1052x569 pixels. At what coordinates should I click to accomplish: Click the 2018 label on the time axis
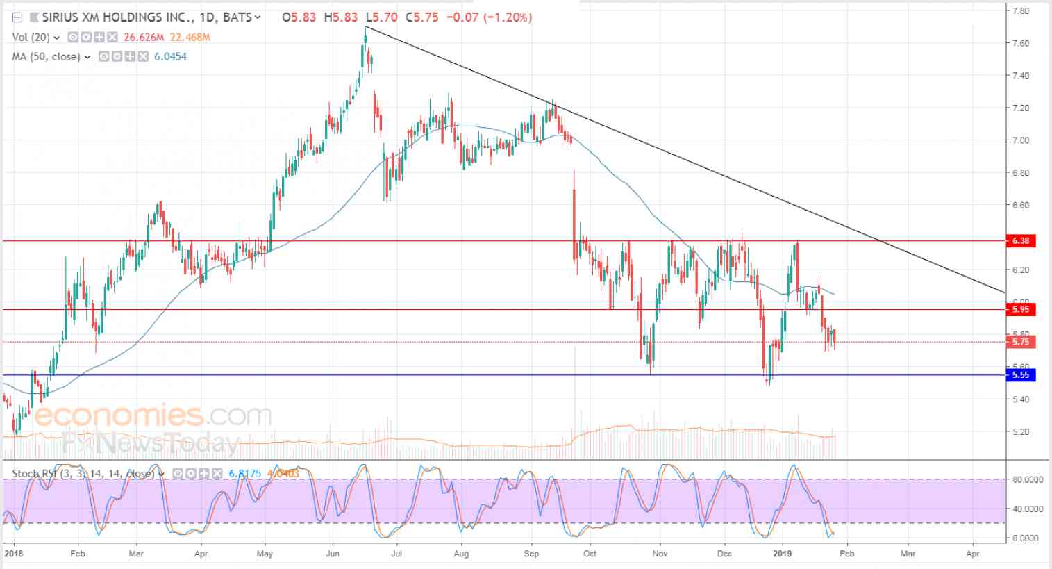pos(14,554)
